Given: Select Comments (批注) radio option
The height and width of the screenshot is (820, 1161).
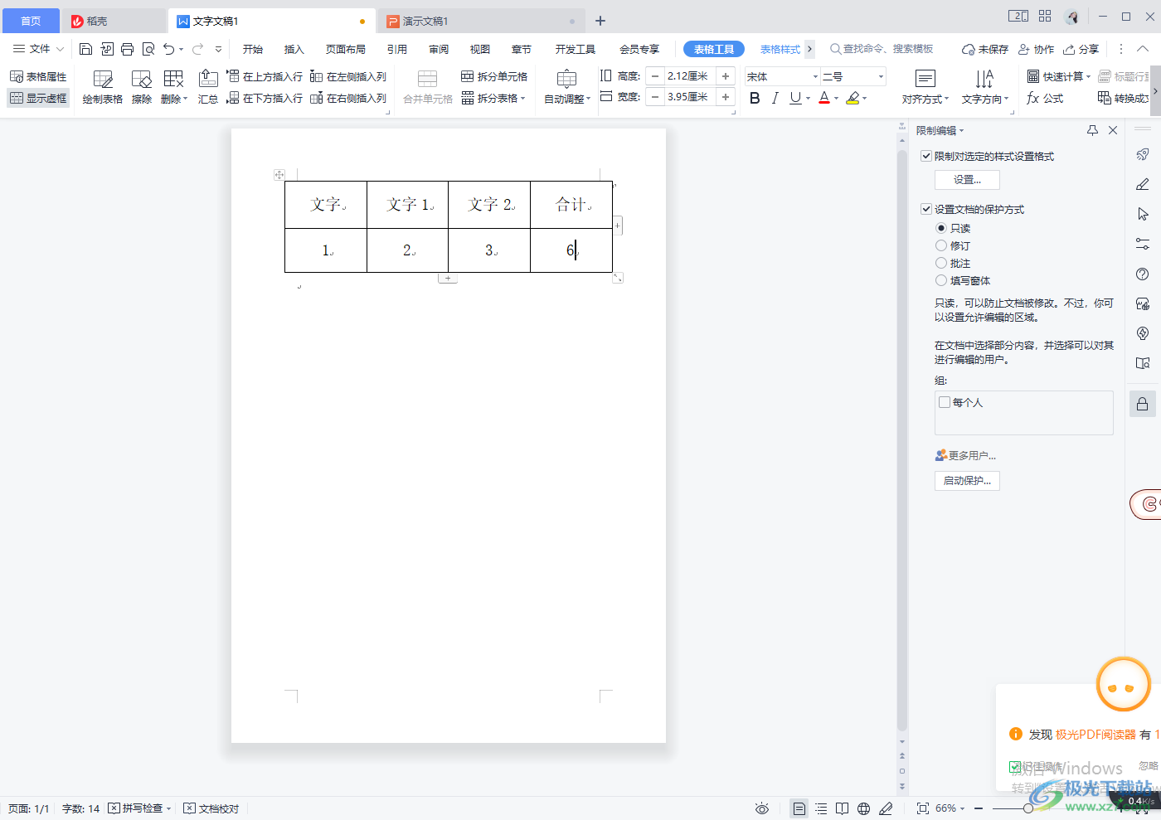Looking at the screenshot, I should tap(941, 263).
